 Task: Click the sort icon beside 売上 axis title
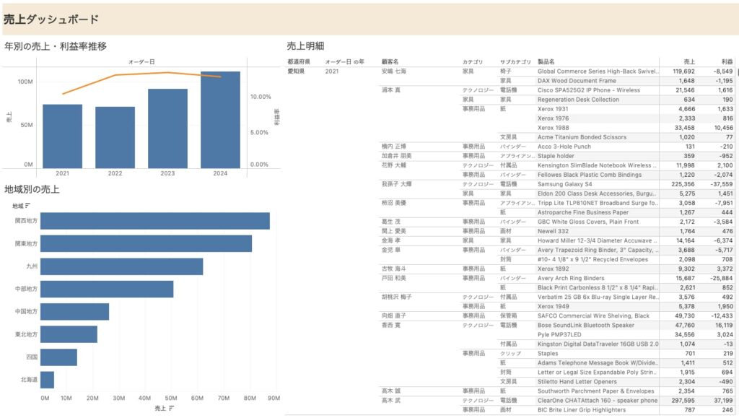point(170,409)
